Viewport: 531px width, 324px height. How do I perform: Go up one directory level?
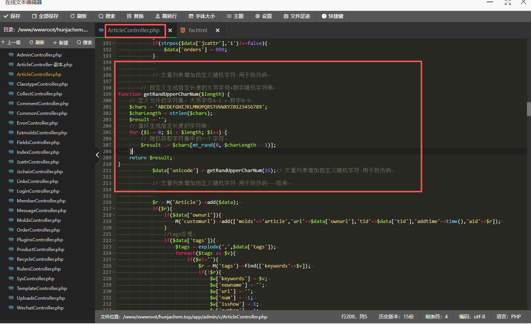pyautogui.click(x=11, y=43)
